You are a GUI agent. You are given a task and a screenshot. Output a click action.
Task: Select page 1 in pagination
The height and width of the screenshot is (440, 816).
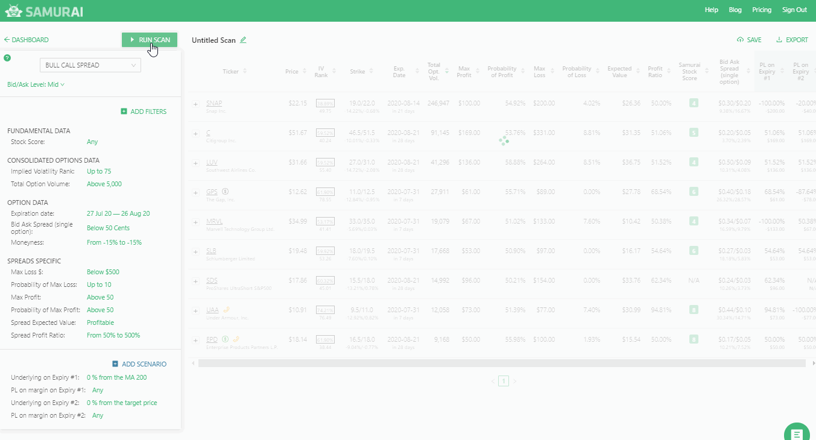click(x=504, y=381)
